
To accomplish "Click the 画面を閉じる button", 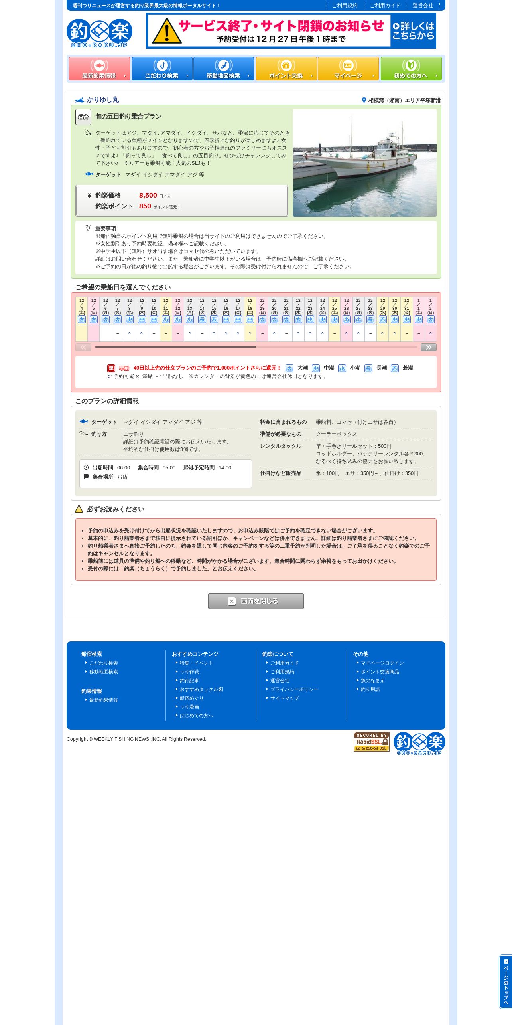I will [x=256, y=601].
